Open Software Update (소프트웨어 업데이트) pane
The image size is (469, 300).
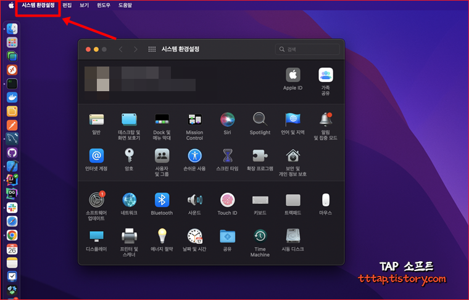tap(96, 200)
